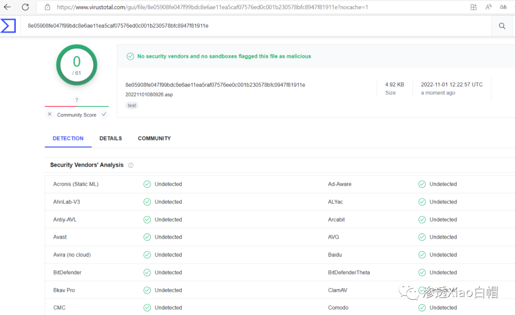The image size is (515, 315).
Task: Click ALYac undetected check icon
Action: [x=422, y=202]
